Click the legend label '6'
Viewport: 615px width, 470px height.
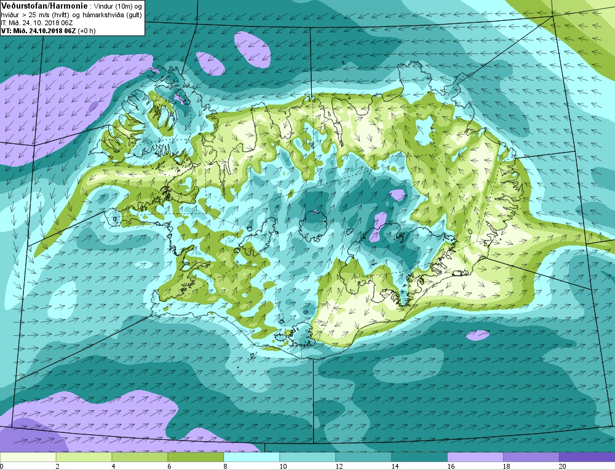[x=170, y=466]
